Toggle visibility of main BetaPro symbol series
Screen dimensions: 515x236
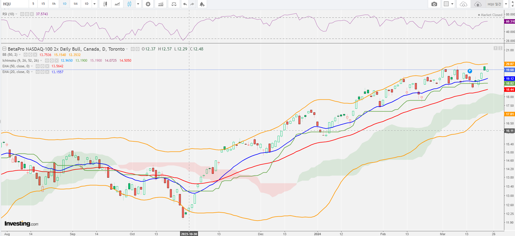click(x=133, y=49)
